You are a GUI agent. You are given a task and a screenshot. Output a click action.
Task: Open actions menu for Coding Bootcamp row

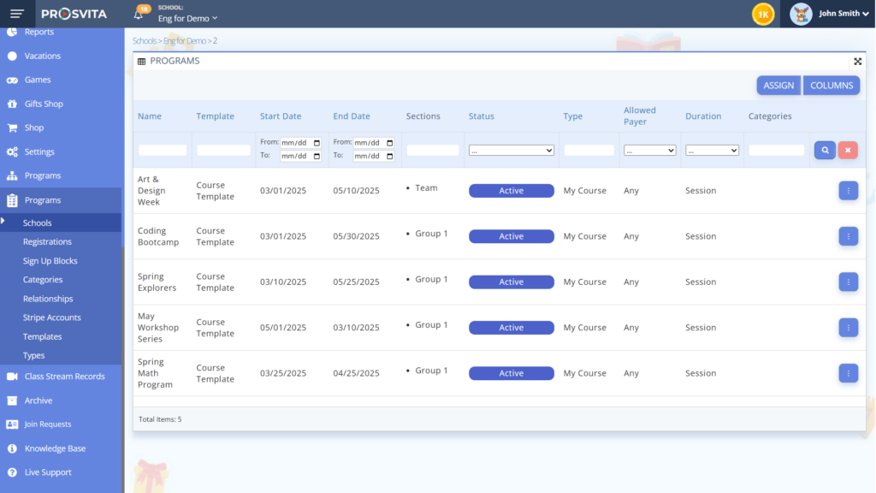click(x=848, y=236)
